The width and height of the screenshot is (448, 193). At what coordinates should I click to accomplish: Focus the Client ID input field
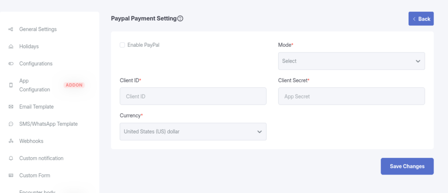click(x=192, y=96)
